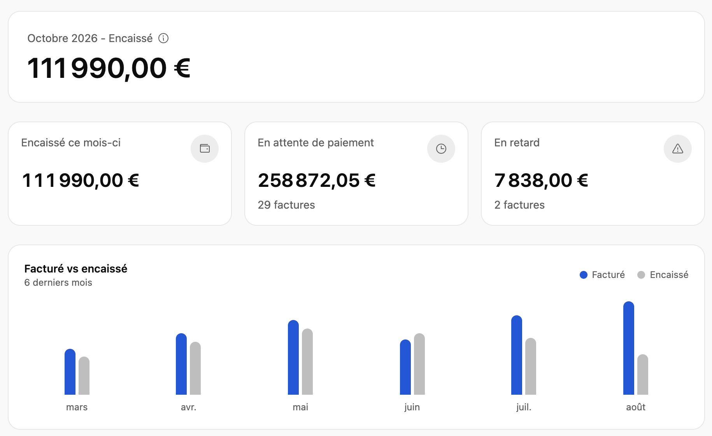The height and width of the screenshot is (436, 712).
Task: Click the clock icon on En attente de paiement
Action: pyautogui.click(x=441, y=149)
